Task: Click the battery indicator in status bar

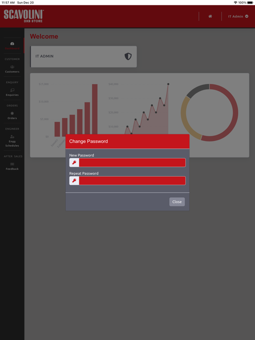Action: (250, 3)
